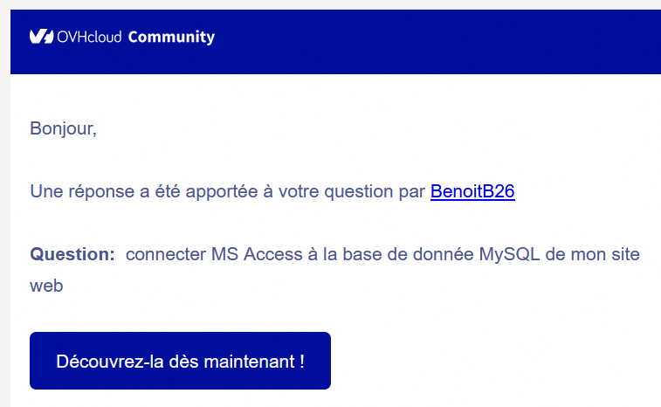
Task: Open the BenoitB26 profile link
Action: [472, 192]
